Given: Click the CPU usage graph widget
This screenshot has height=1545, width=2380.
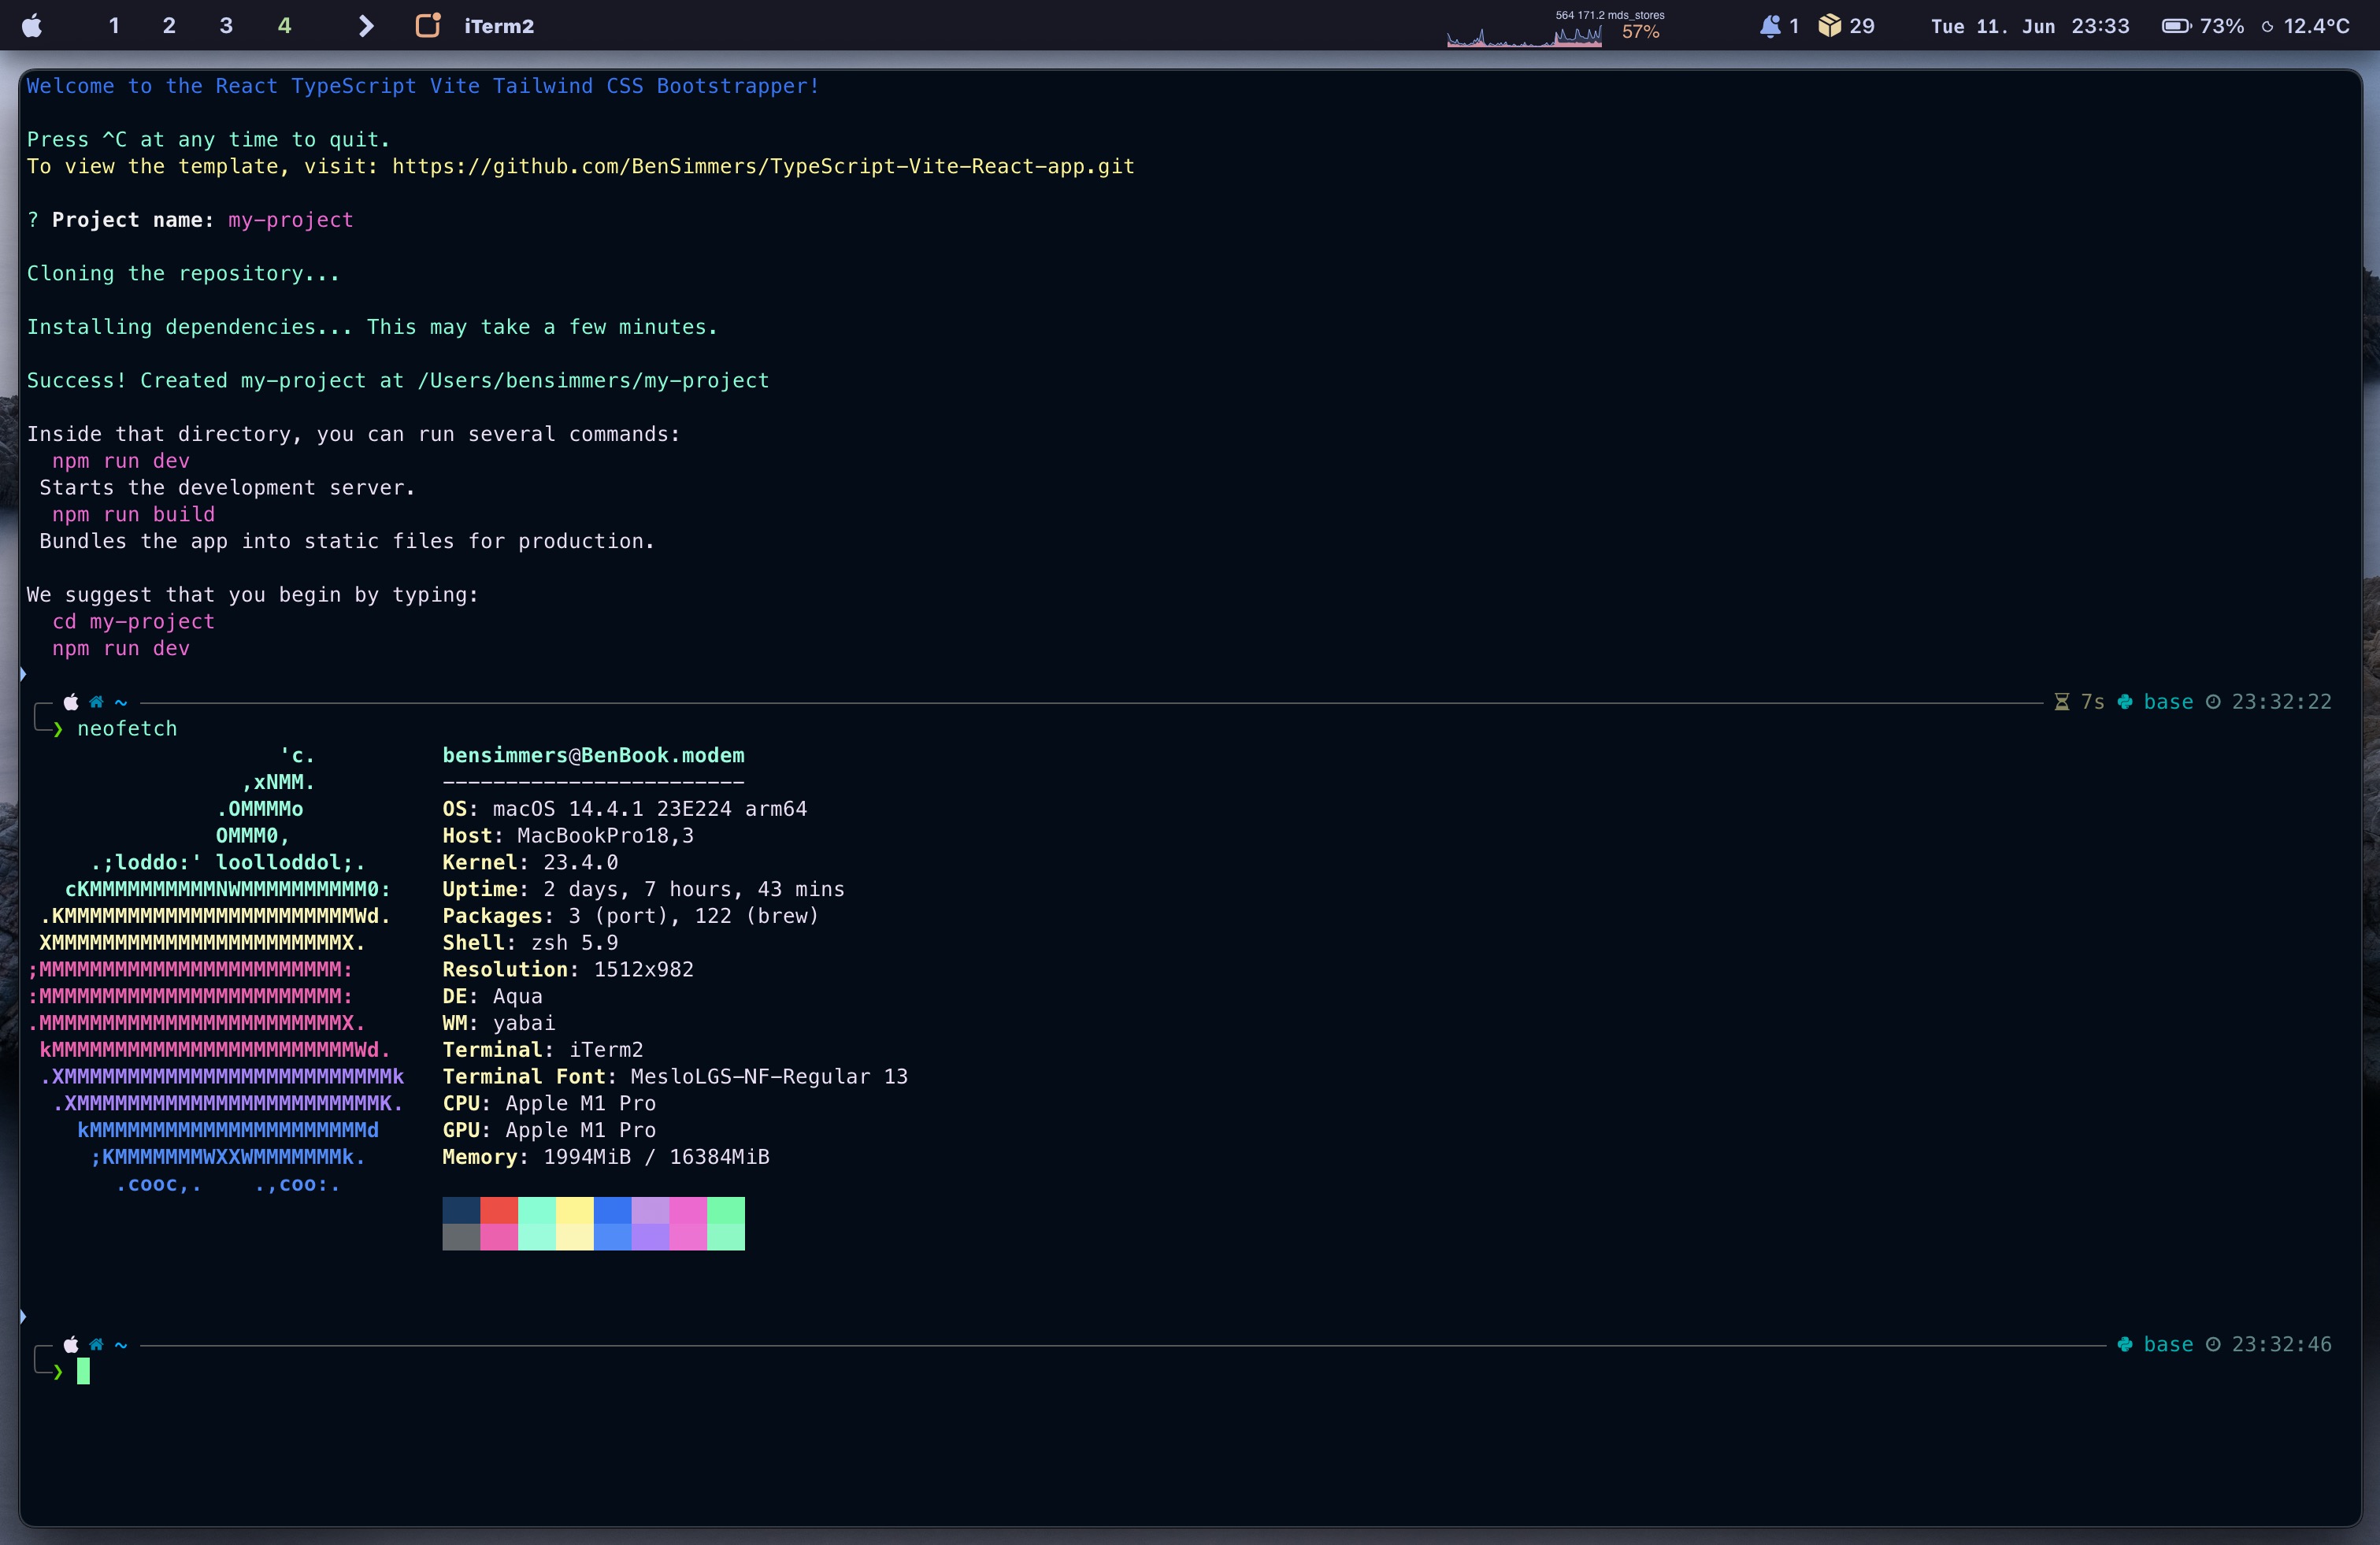Looking at the screenshot, I should coord(1525,36).
